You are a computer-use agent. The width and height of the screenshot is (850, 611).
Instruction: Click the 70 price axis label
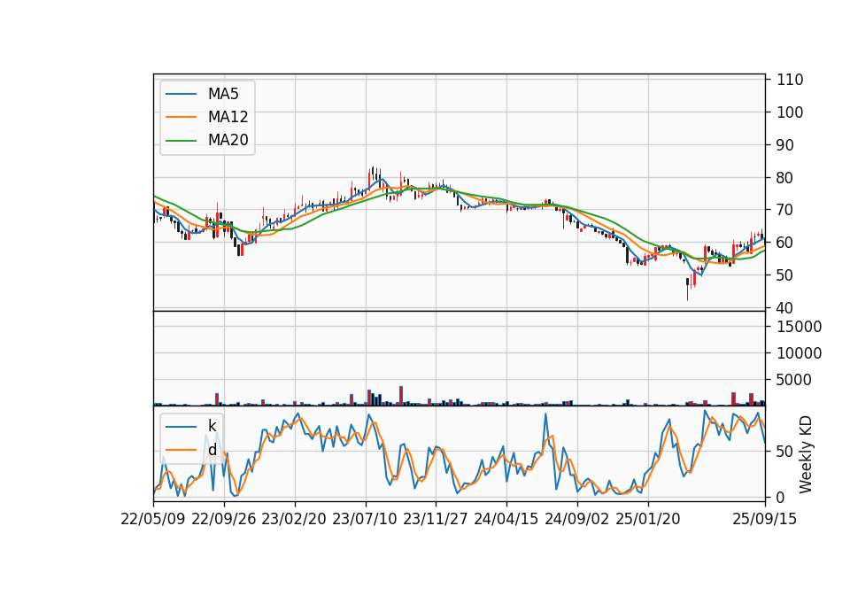click(x=785, y=210)
